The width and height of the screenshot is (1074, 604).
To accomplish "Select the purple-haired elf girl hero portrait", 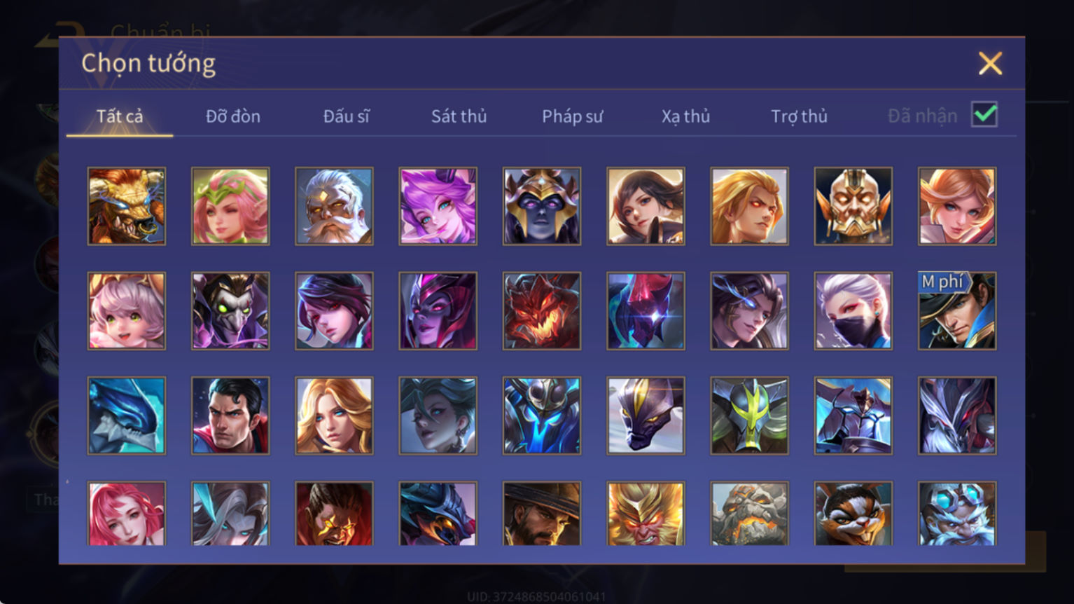I will pos(438,206).
